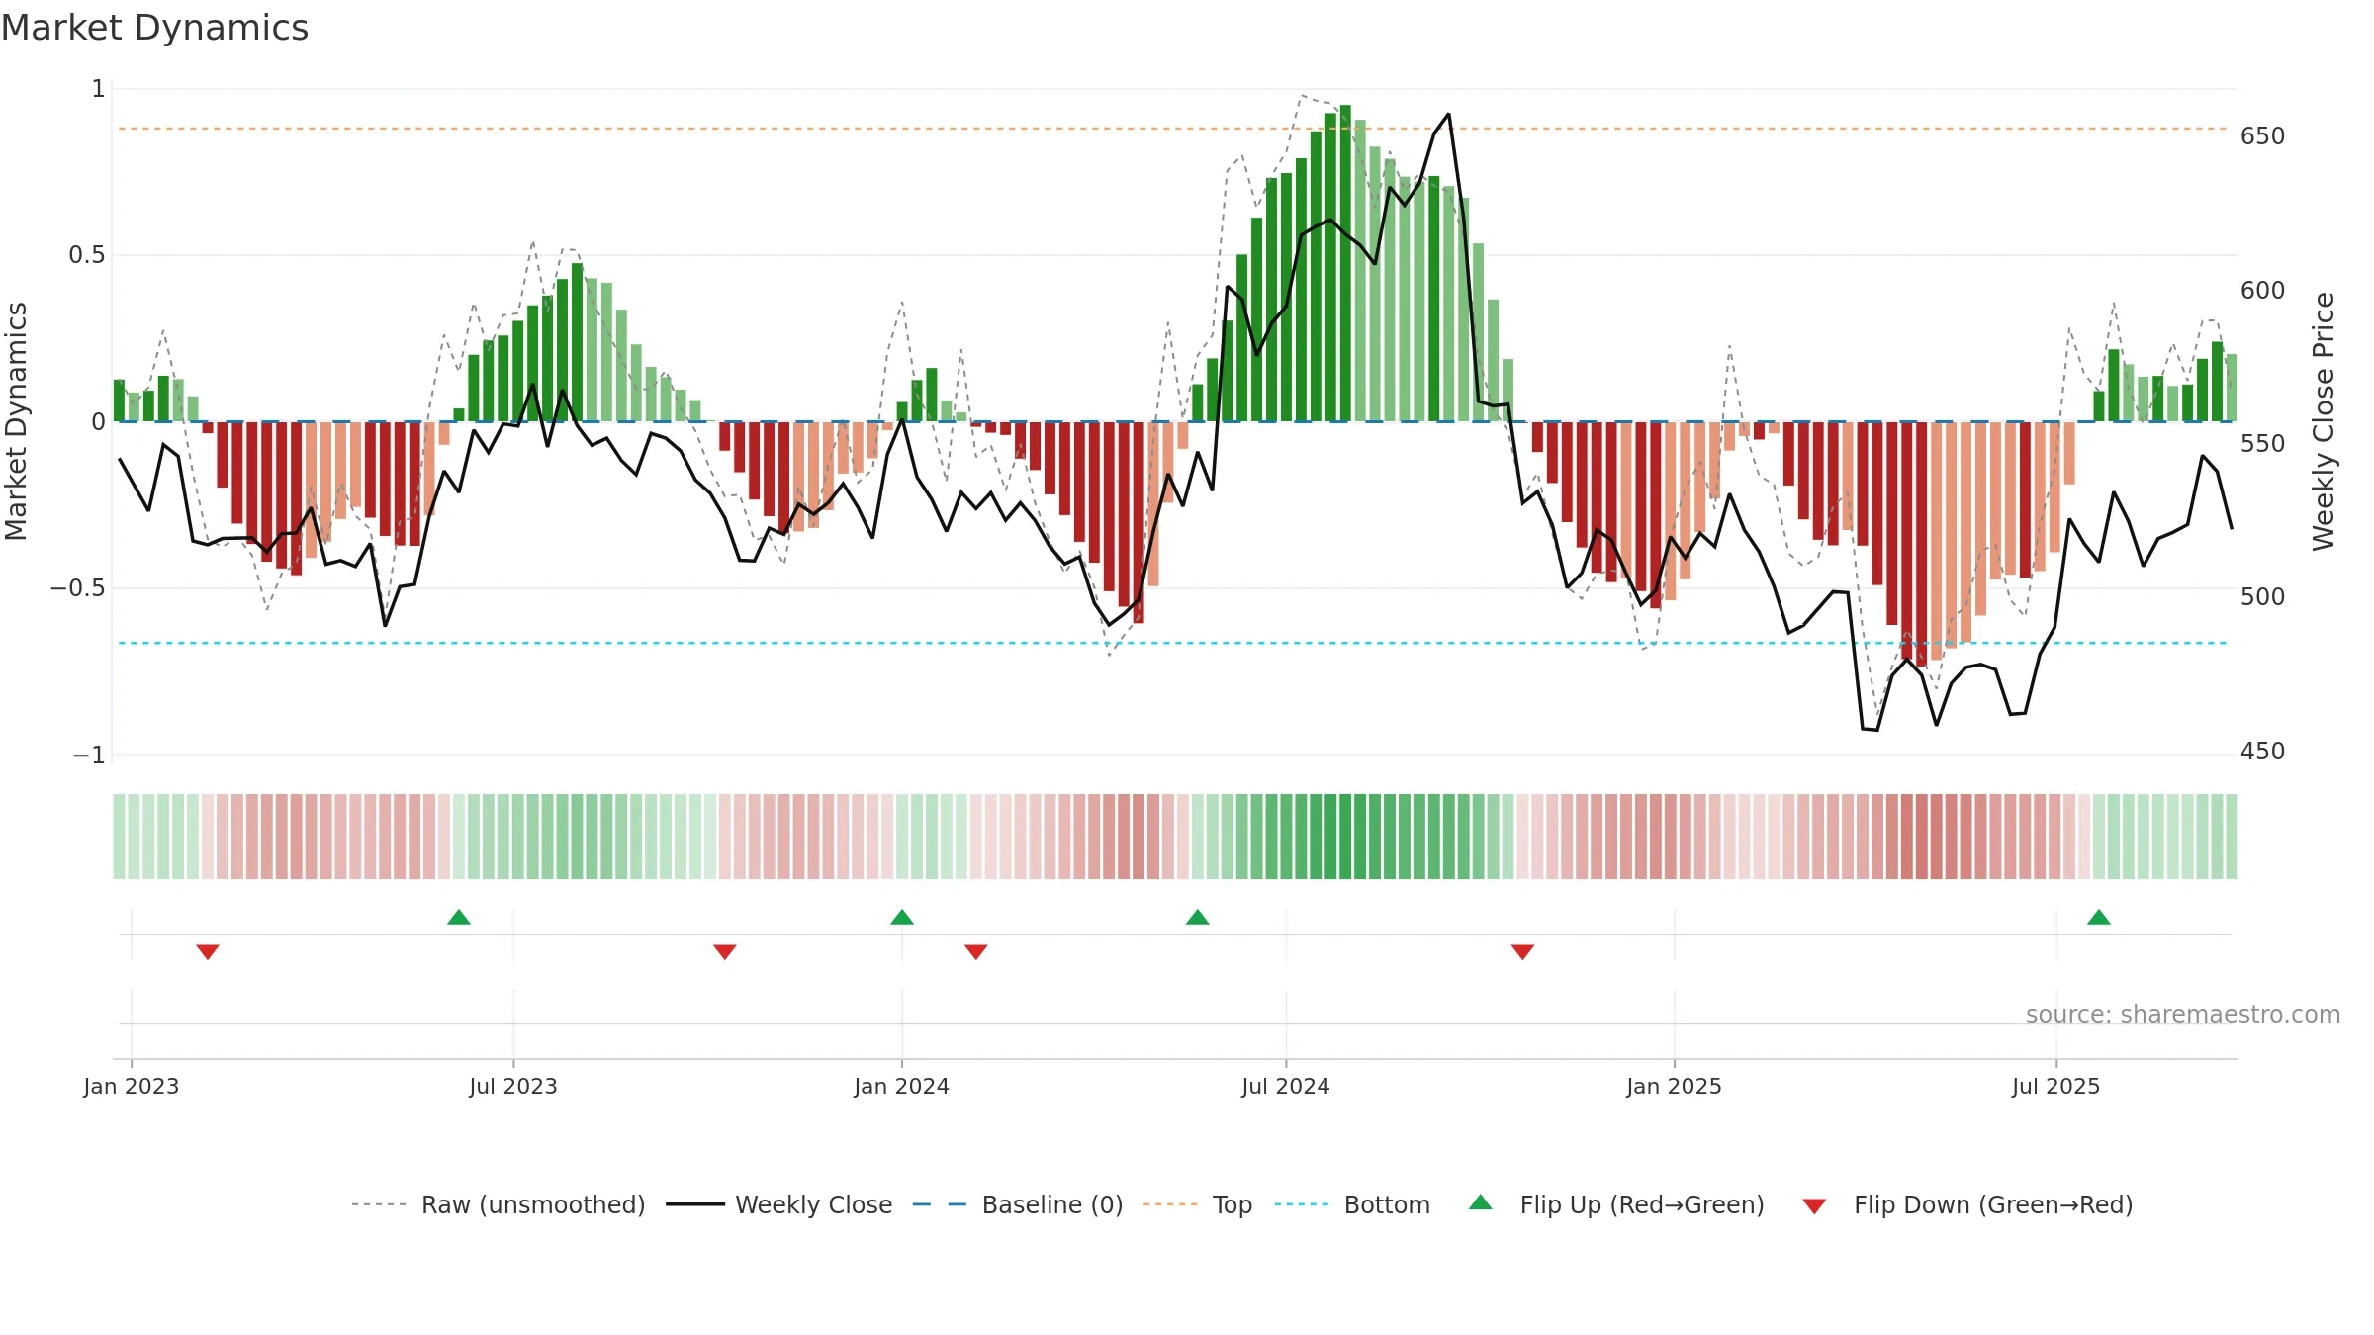Click the Jan 2023 x-axis label
Screen dimensions: 2374x1335
(x=132, y=1086)
